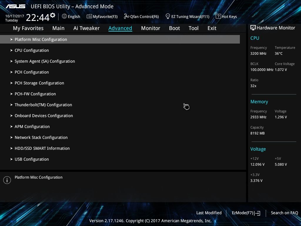Click the 8192 MB capacity value
The height and width of the screenshot is (226, 301).
[x=257, y=133]
